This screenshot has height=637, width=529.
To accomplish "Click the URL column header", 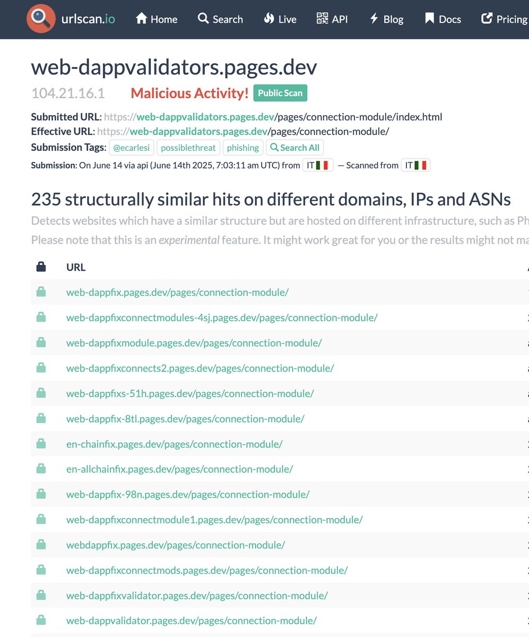I will 76,267.
